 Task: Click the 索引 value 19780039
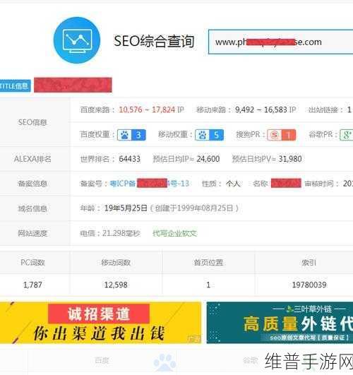coord(309,285)
